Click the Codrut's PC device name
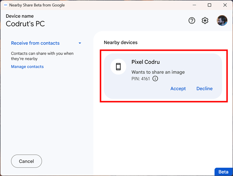Image resolution: width=233 pixels, height=176 pixels. click(25, 24)
